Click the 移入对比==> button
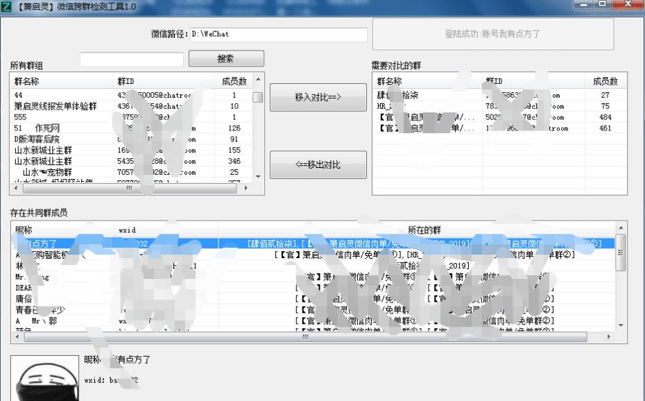645x401 pixels. (318, 97)
